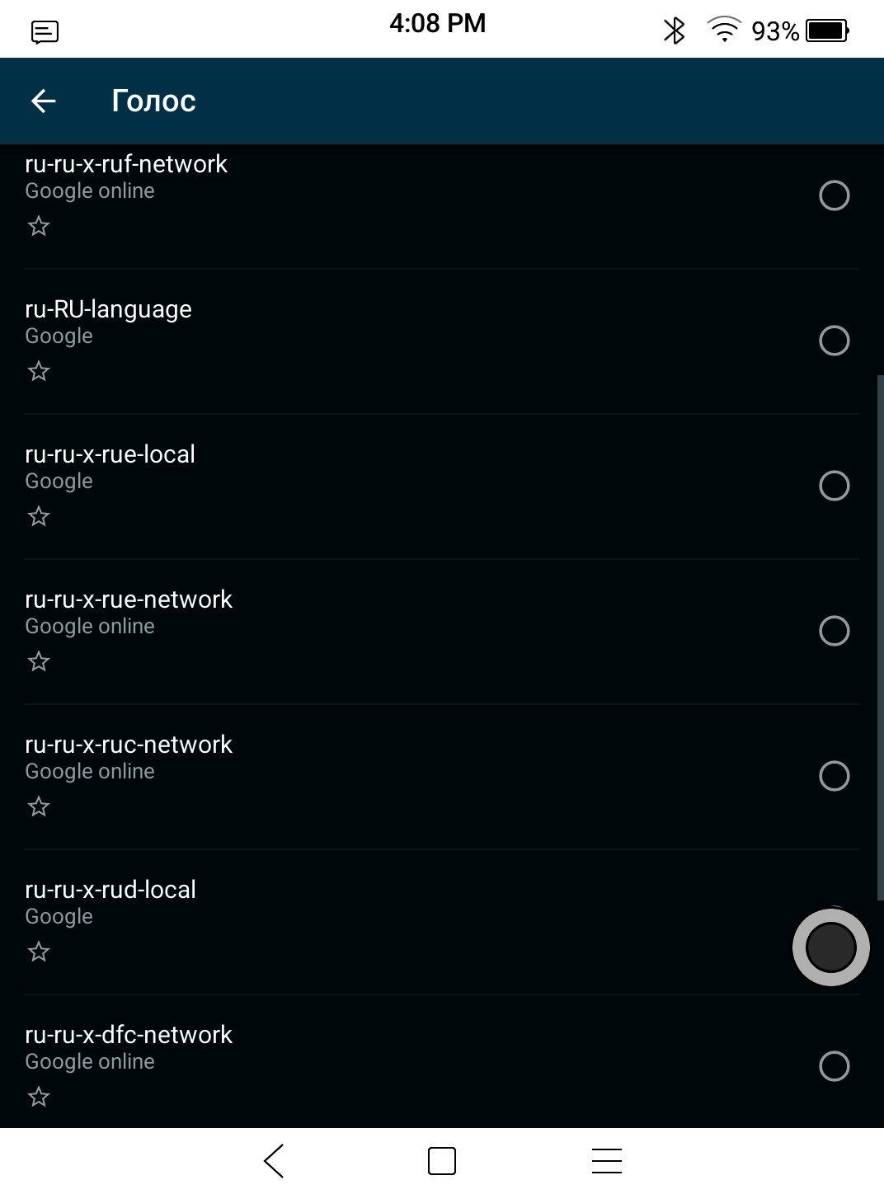This screenshot has height=1194, width=884.
Task: Star the ru-ru-x-rud-local voice
Action: 39,952
